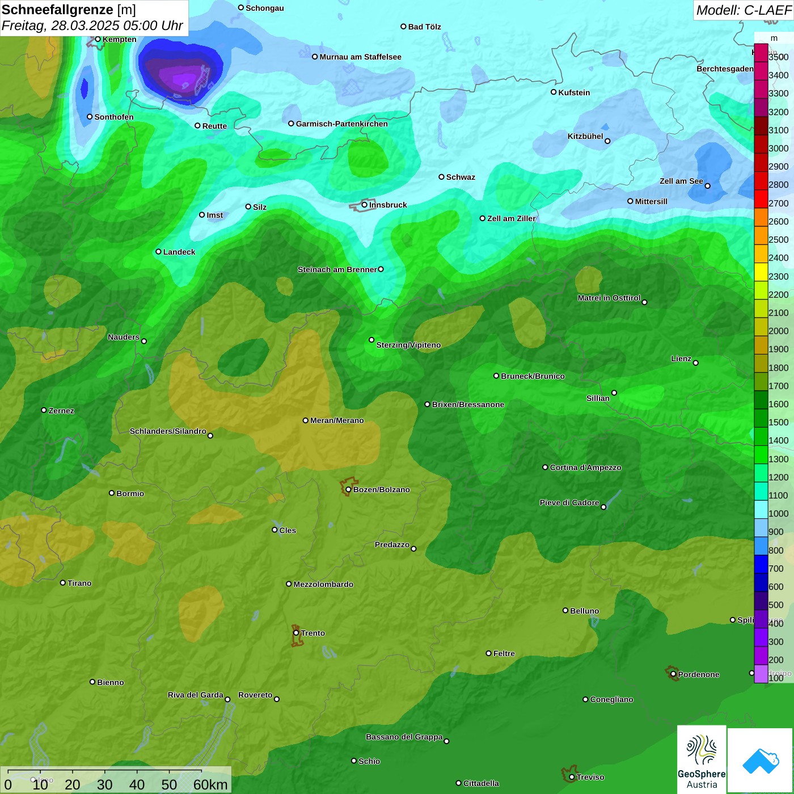Click the Mezzolombardo label
This screenshot has height=794, width=794.
click(x=323, y=584)
